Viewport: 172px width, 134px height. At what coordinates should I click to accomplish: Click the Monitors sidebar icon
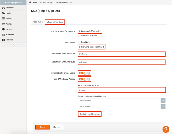pyautogui.click(x=3, y=40)
